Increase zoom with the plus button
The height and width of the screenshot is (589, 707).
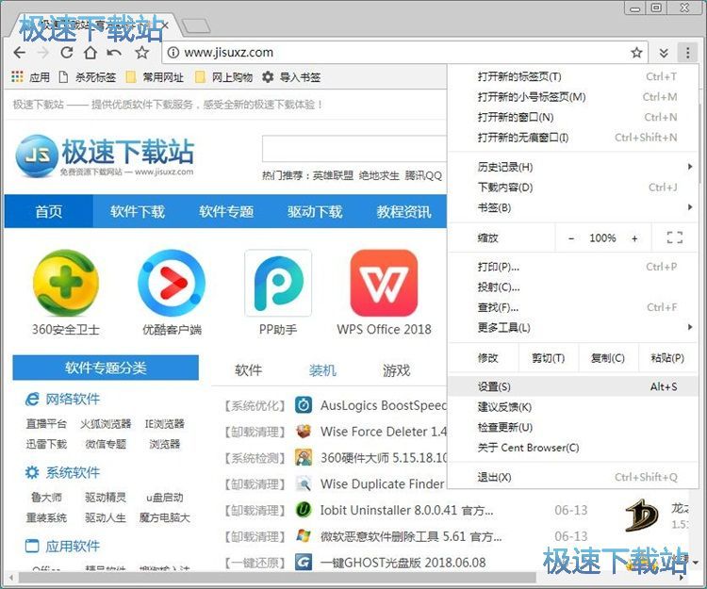[x=634, y=237]
